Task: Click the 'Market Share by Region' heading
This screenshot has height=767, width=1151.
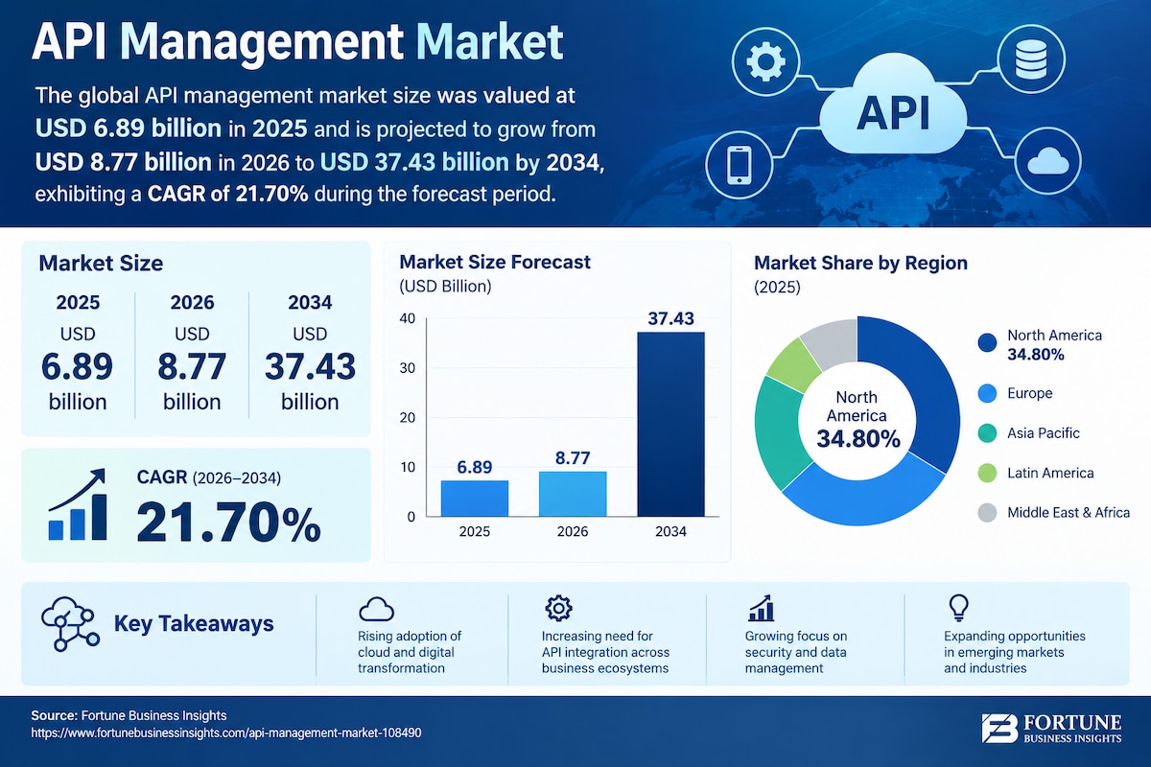Action: point(861,263)
